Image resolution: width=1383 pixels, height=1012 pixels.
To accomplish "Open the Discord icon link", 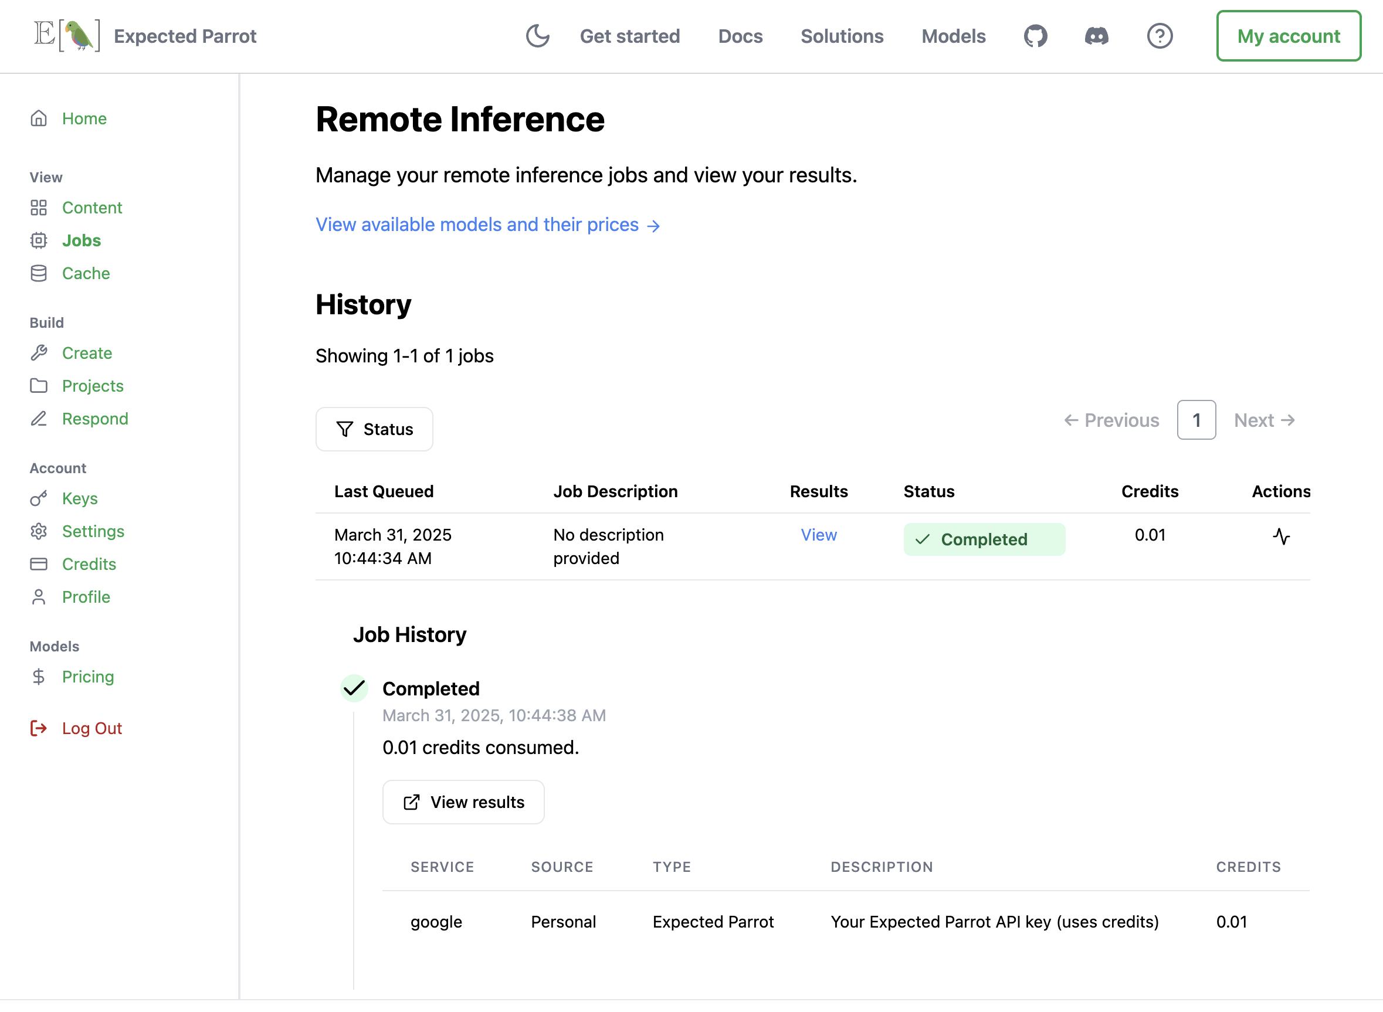I will (x=1096, y=36).
